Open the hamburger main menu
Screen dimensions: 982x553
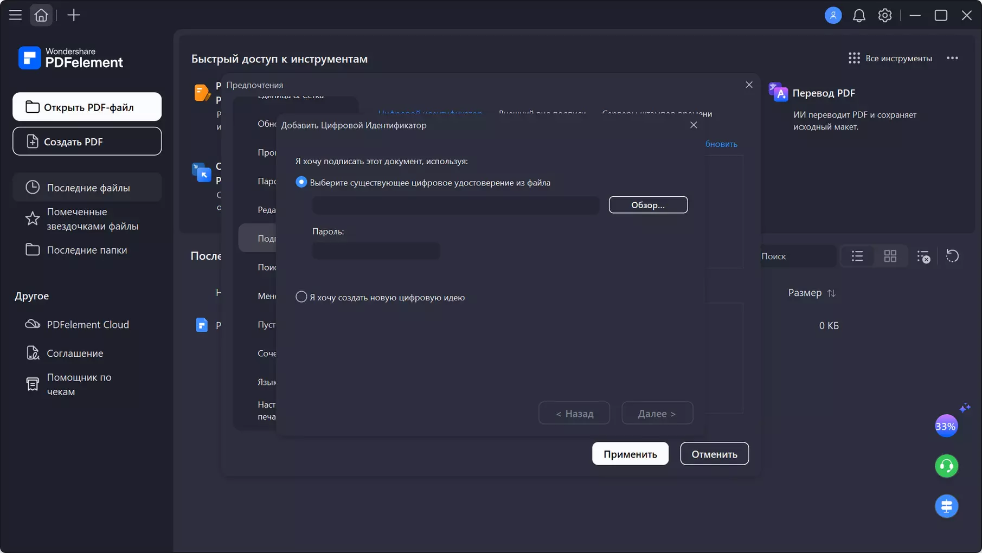(x=15, y=15)
